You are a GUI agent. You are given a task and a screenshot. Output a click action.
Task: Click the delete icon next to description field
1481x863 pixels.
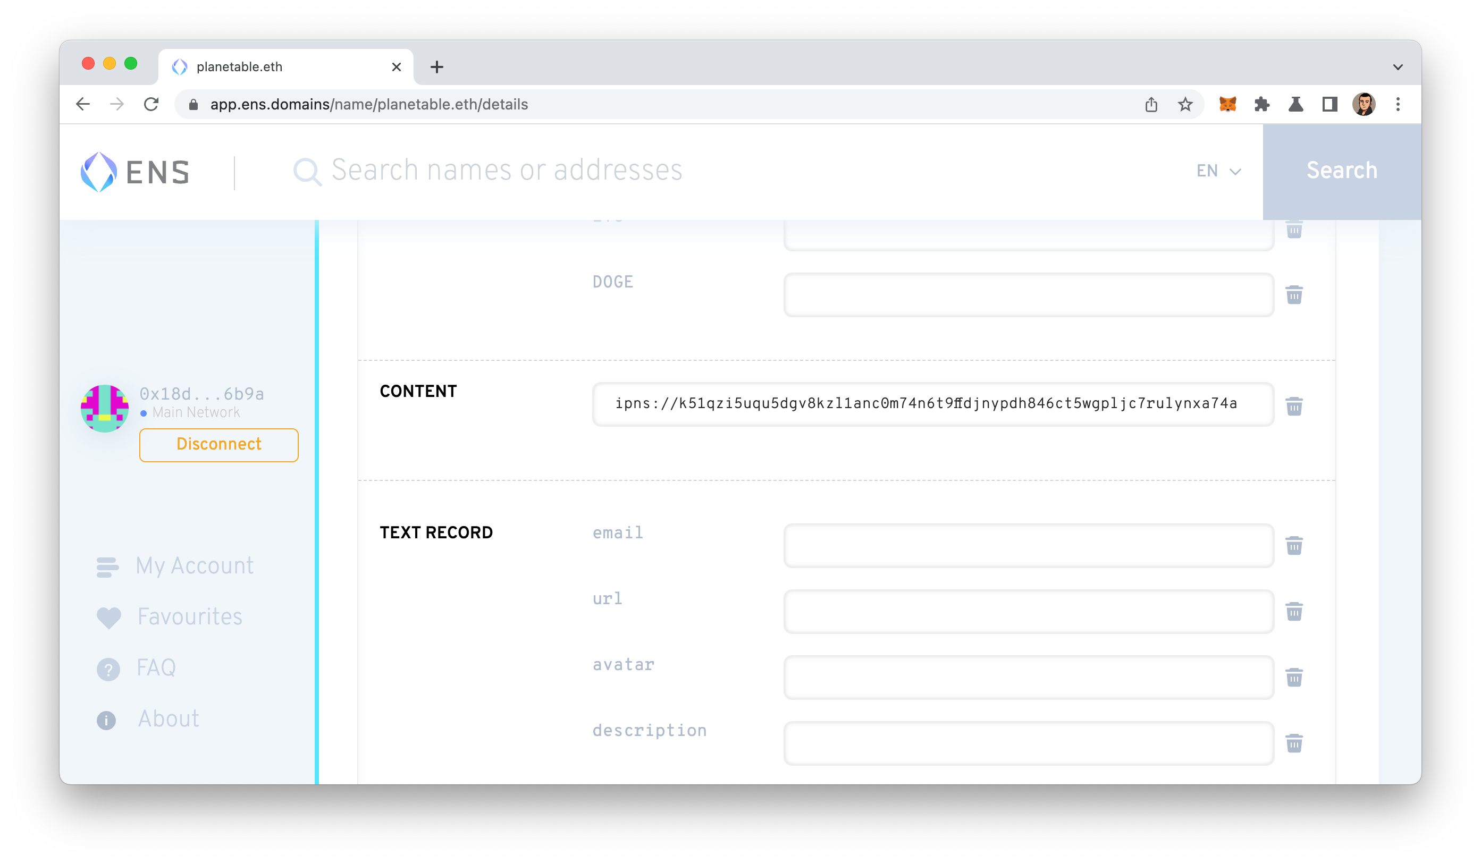[1294, 744]
